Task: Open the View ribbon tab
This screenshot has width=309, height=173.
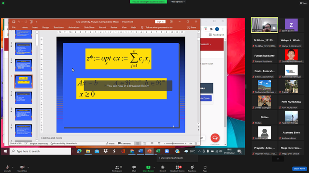Action: [124, 27]
